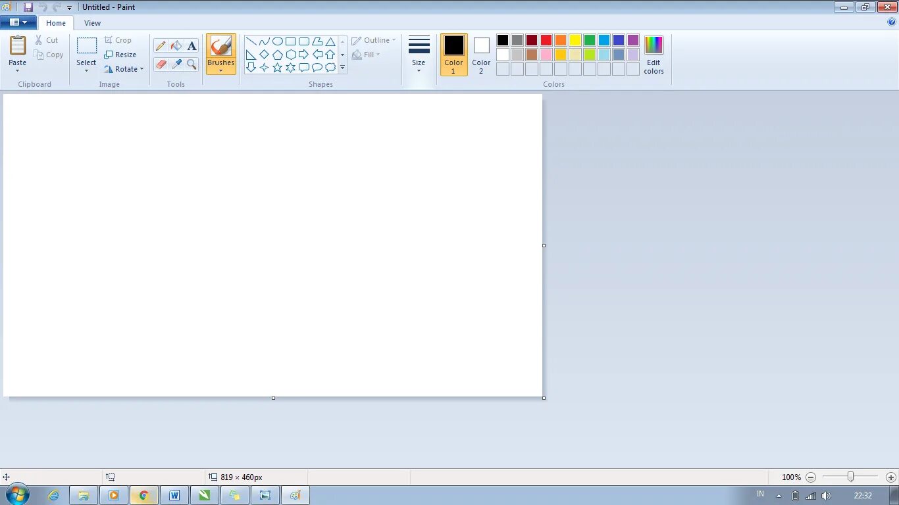Choose the Triangle shape
This screenshot has width=899, height=505.
tap(330, 41)
